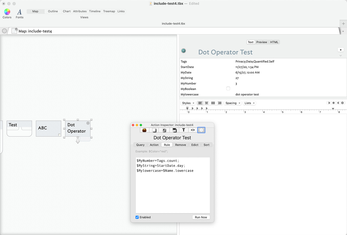The height and width of the screenshot is (235, 347).
Task: Open the Text inspector using the T icon
Action: 184,130
